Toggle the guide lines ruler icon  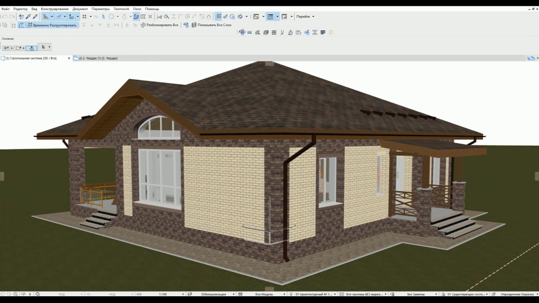point(46,17)
